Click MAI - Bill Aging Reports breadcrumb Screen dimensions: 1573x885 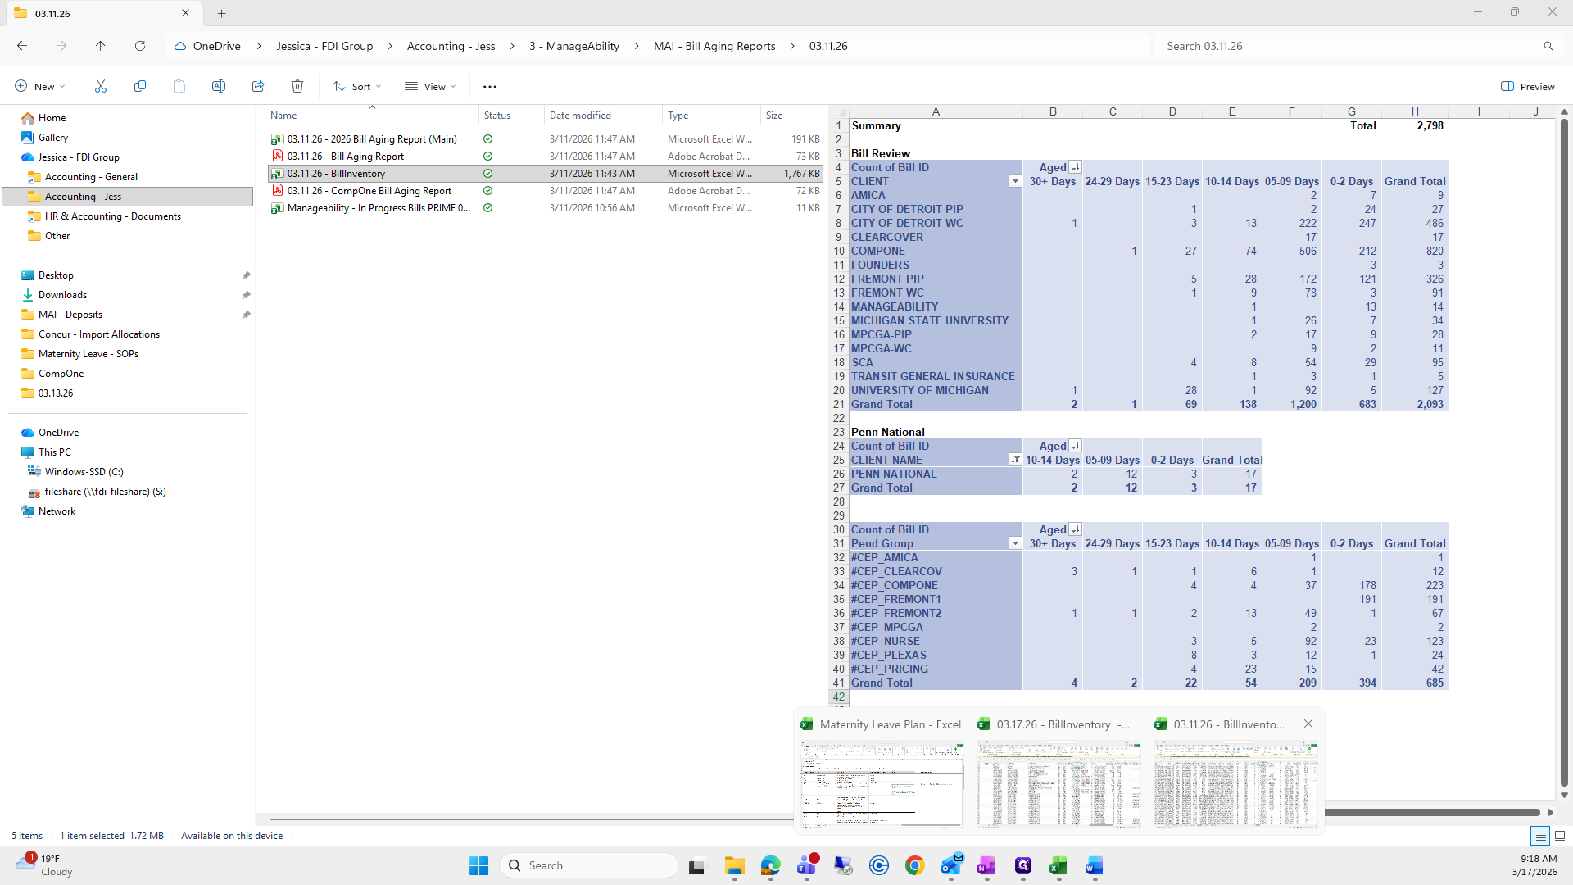click(714, 46)
